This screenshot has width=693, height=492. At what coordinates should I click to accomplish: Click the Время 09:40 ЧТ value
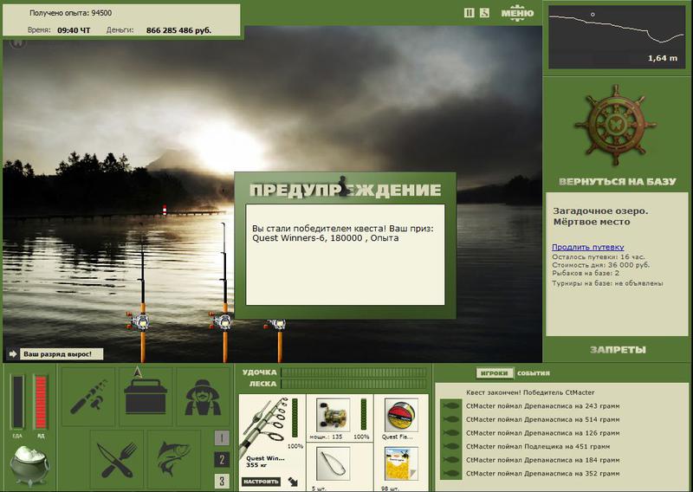point(74,30)
